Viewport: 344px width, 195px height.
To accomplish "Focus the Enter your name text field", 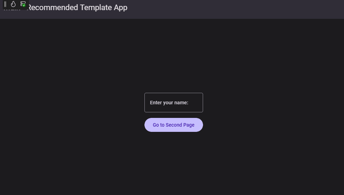I will coord(173,103).
